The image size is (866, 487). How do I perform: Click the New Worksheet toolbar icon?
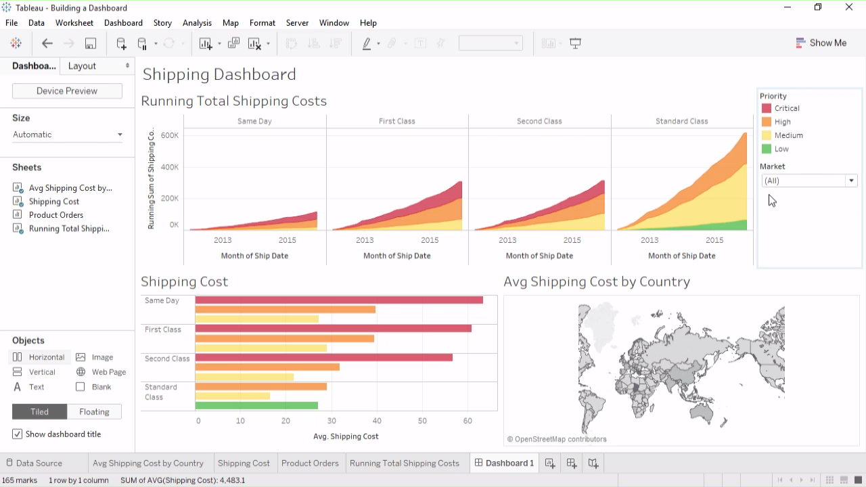(x=206, y=43)
